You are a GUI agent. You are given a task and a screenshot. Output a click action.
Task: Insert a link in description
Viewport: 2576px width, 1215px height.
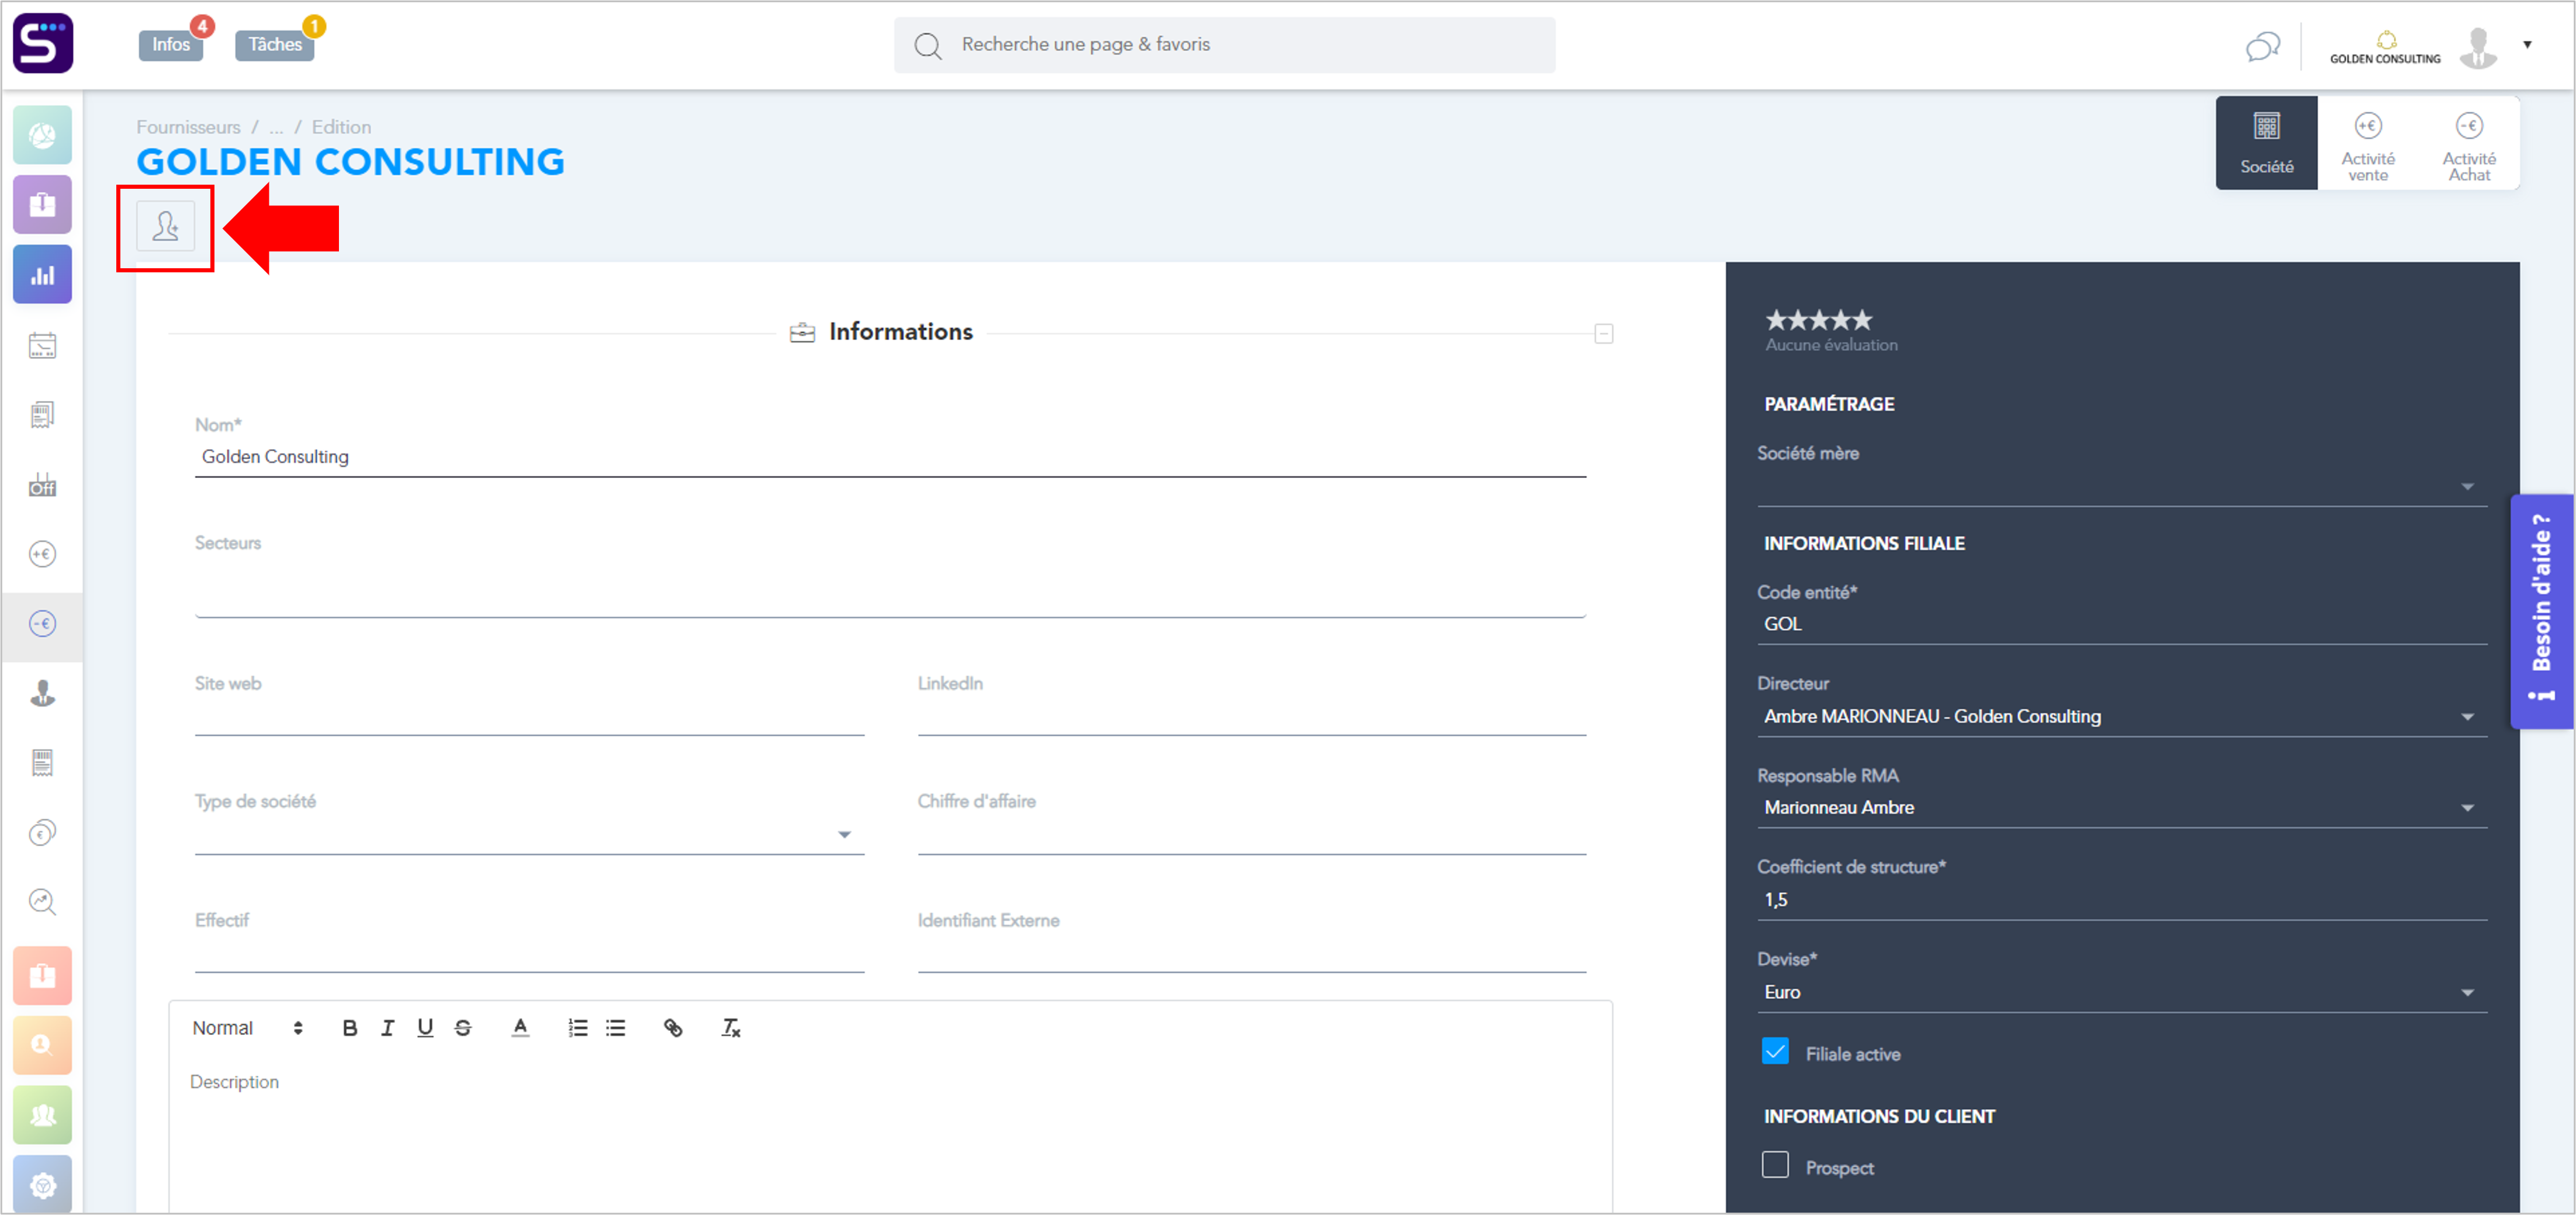pos(673,1028)
